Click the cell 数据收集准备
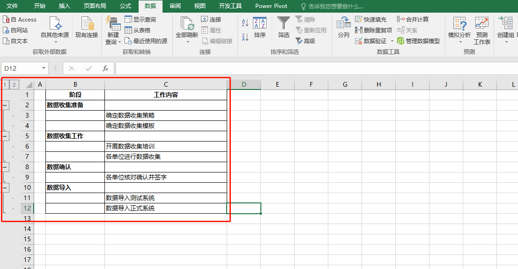The width and height of the screenshot is (518, 269). pyautogui.click(x=75, y=105)
